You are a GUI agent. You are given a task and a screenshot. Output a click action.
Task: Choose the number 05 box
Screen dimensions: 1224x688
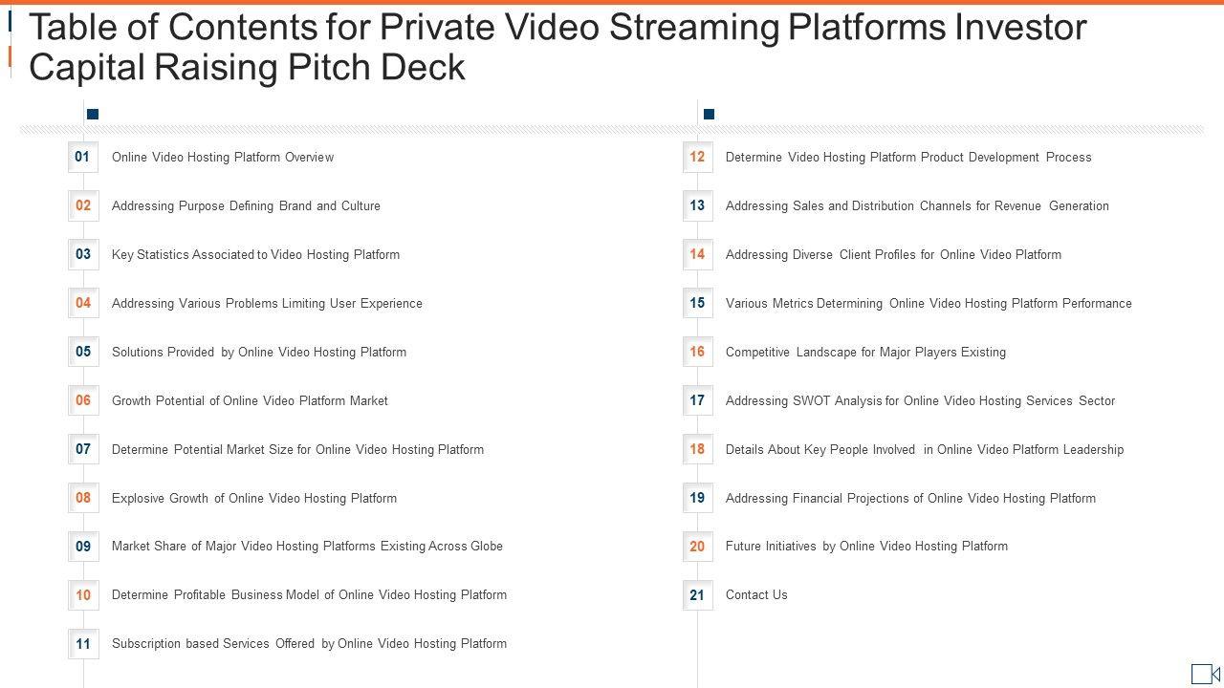click(x=83, y=352)
